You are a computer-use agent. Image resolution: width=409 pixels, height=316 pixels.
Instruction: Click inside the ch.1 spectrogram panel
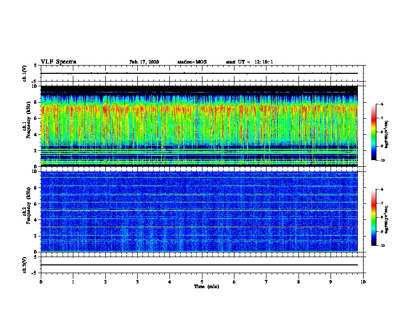pyautogui.click(x=199, y=126)
